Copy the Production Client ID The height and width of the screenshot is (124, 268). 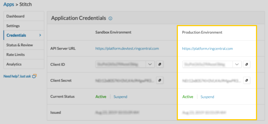tap(247, 64)
